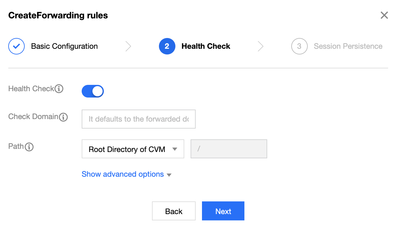
Task: Click the step 3 number circle
Action: click(x=299, y=46)
